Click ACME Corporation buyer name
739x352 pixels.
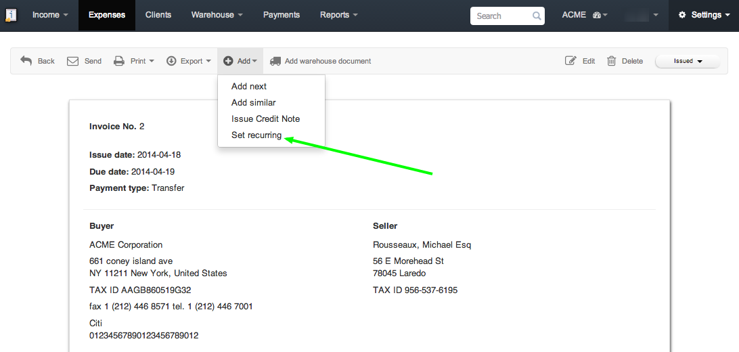(x=126, y=245)
